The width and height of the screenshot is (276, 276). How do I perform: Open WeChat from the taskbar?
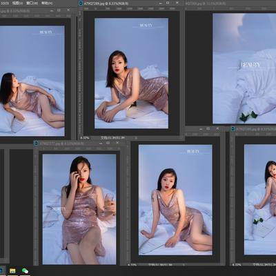coord(25,270)
